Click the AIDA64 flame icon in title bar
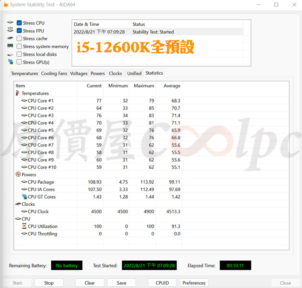Screen dimensions: 302x288 (6, 5)
